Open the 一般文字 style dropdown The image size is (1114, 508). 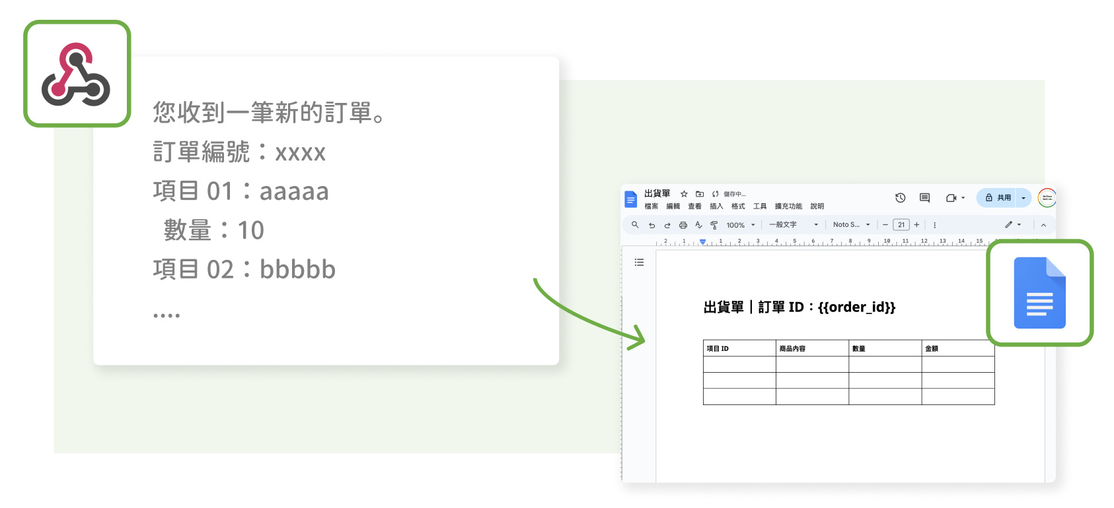point(794,225)
